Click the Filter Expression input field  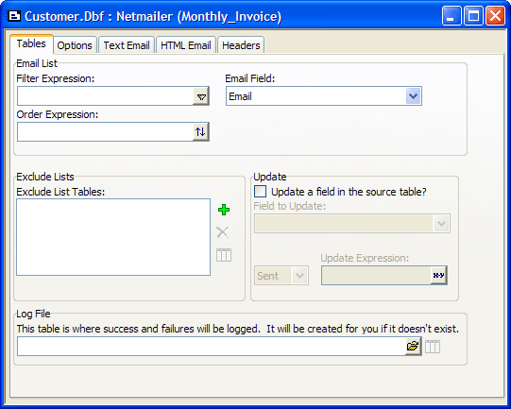105,96
